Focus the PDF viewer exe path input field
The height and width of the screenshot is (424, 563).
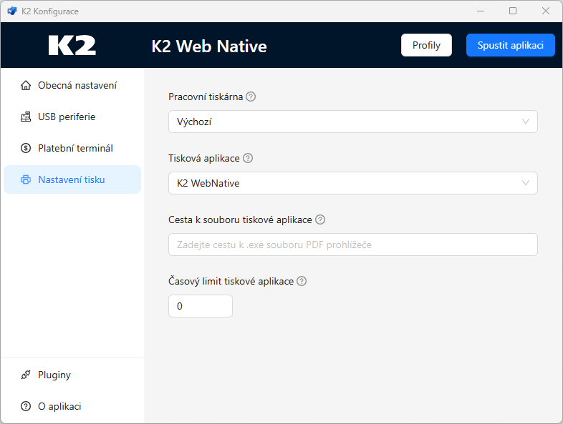coord(352,245)
